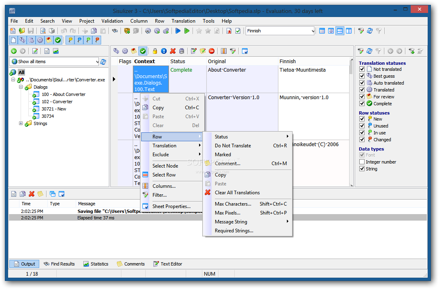Screen dimensions: 439x289
Task: Click the add filter icon with green plus
Action: [411, 51]
